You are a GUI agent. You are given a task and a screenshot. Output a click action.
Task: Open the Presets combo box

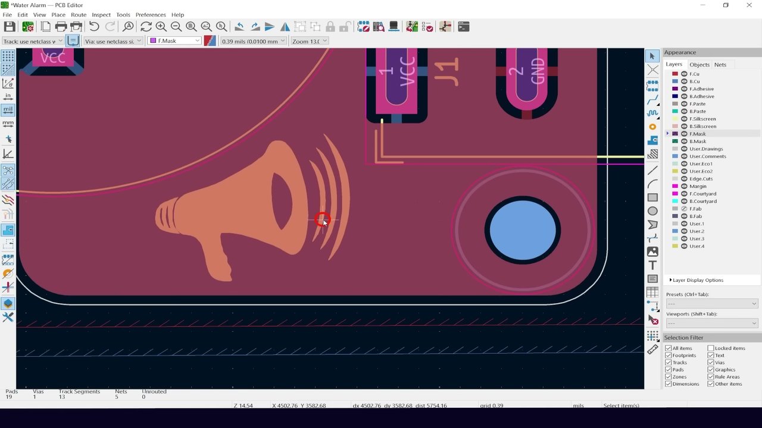[x=712, y=304]
